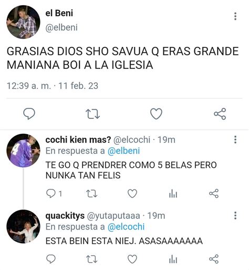This screenshot has width=249, height=270.
Task: Share quackitys' reply
Action: (214, 259)
